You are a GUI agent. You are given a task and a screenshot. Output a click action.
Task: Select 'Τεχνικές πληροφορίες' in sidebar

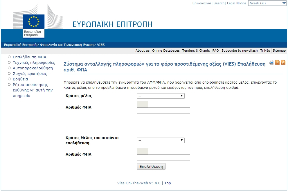click(34, 63)
